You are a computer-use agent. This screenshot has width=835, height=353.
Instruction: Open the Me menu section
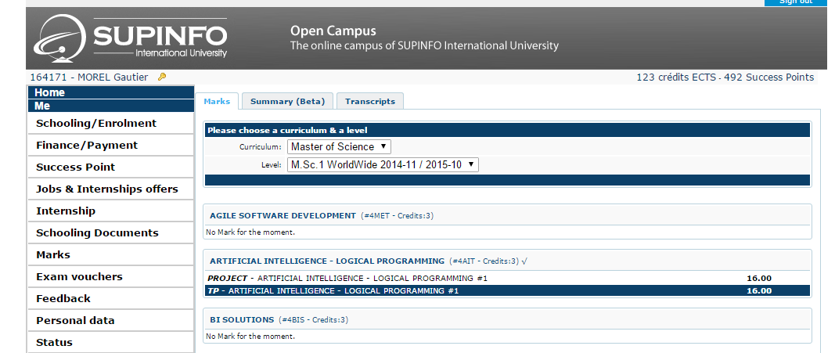pos(111,106)
